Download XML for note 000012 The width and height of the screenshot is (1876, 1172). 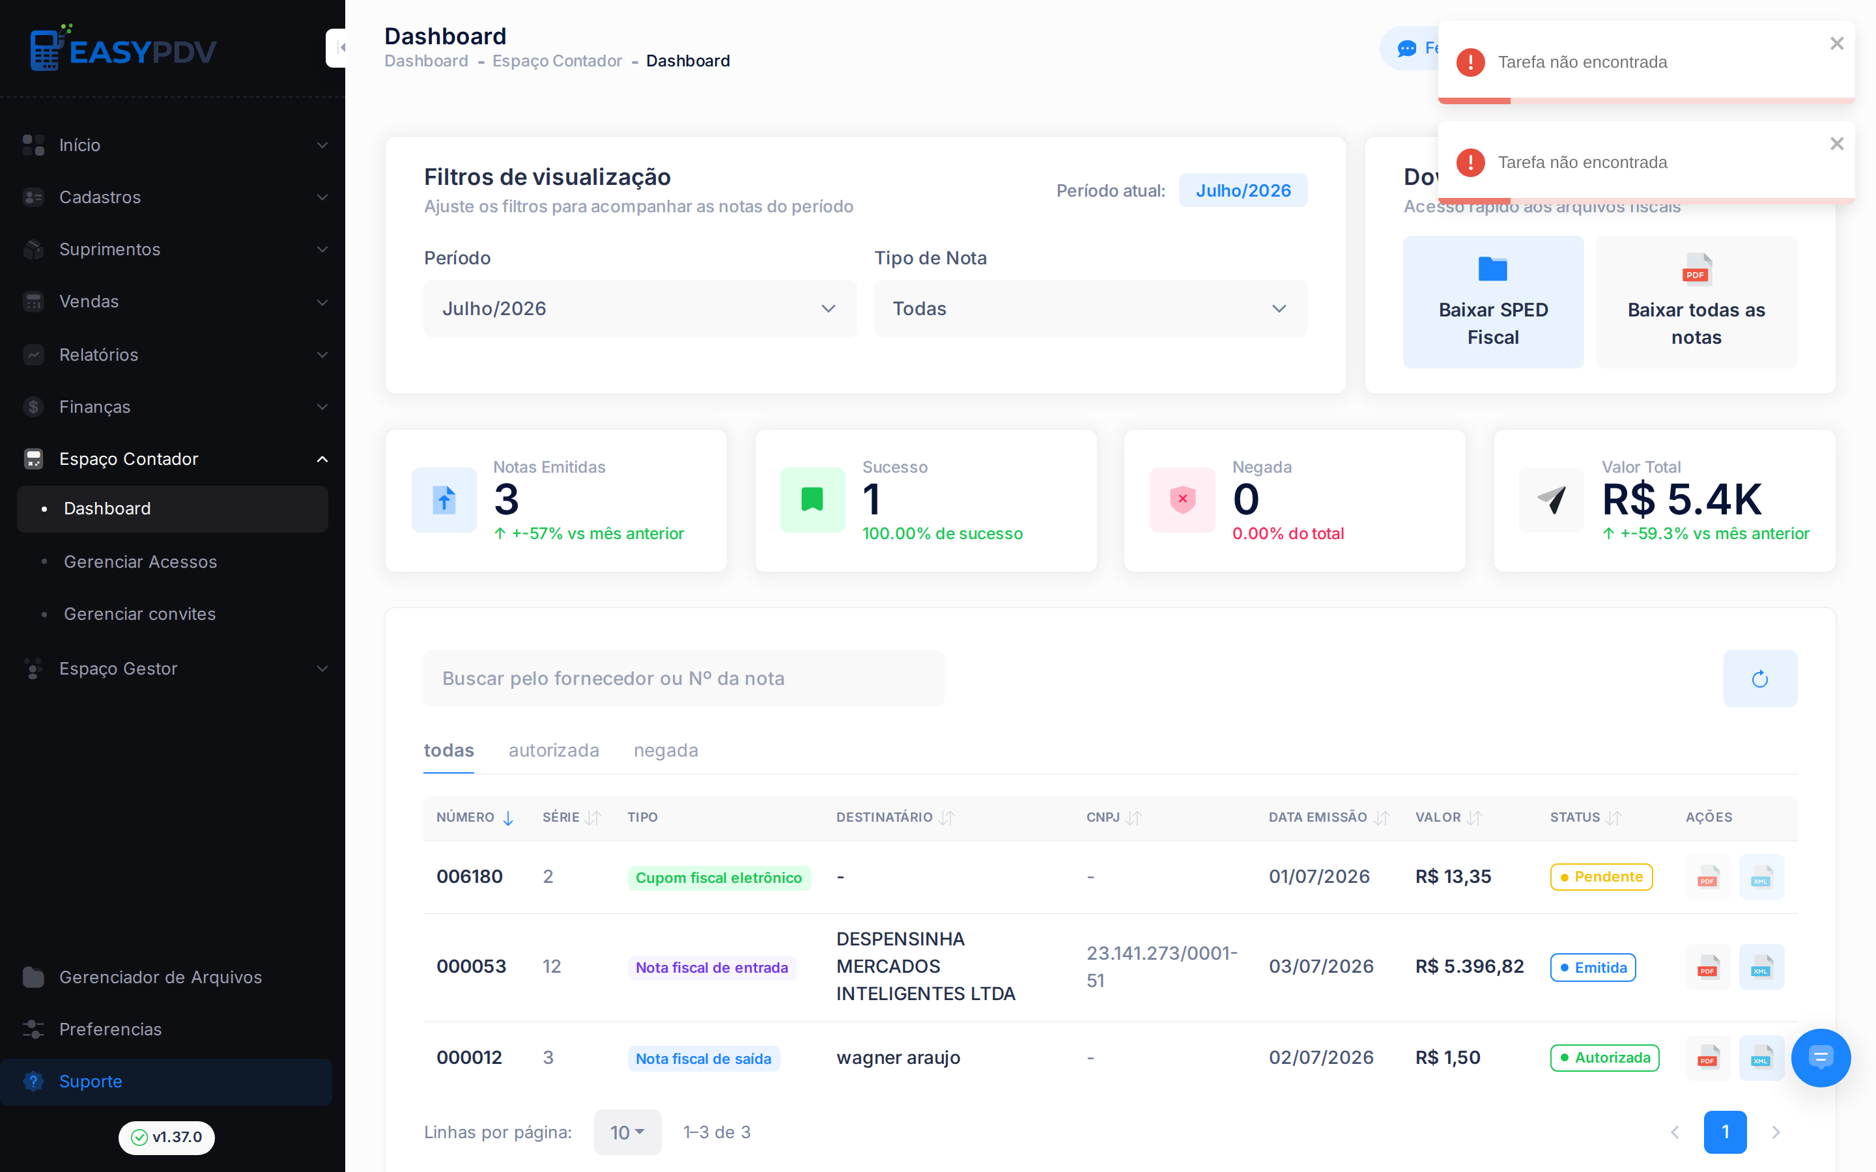[x=1761, y=1057]
